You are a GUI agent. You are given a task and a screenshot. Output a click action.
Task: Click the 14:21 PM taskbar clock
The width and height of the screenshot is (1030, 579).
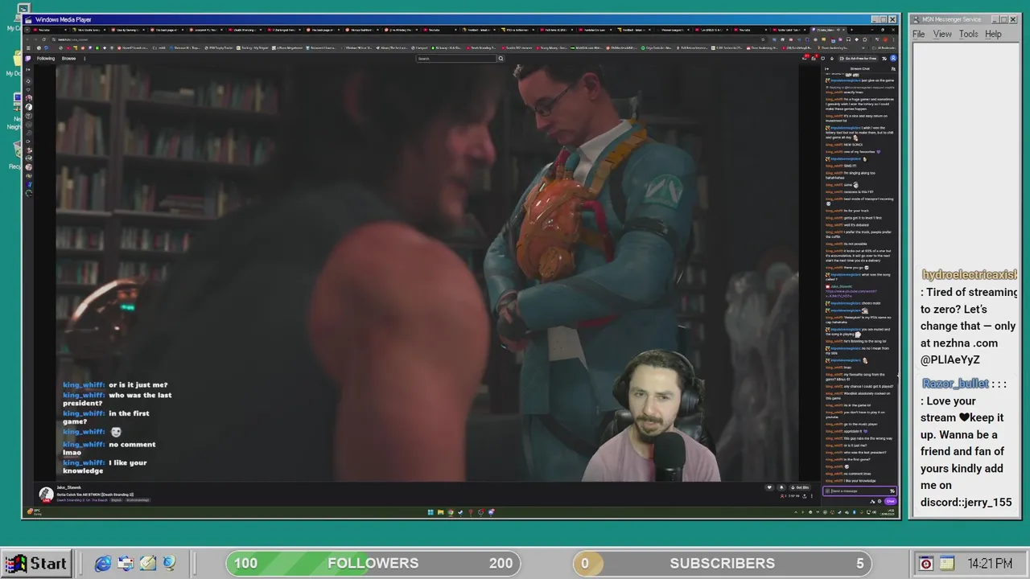click(x=990, y=564)
